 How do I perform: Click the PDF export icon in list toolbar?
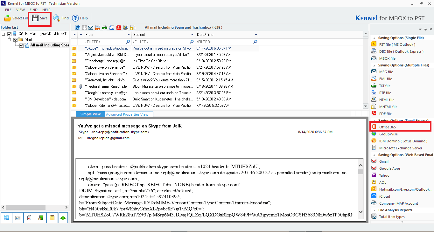click(x=119, y=28)
